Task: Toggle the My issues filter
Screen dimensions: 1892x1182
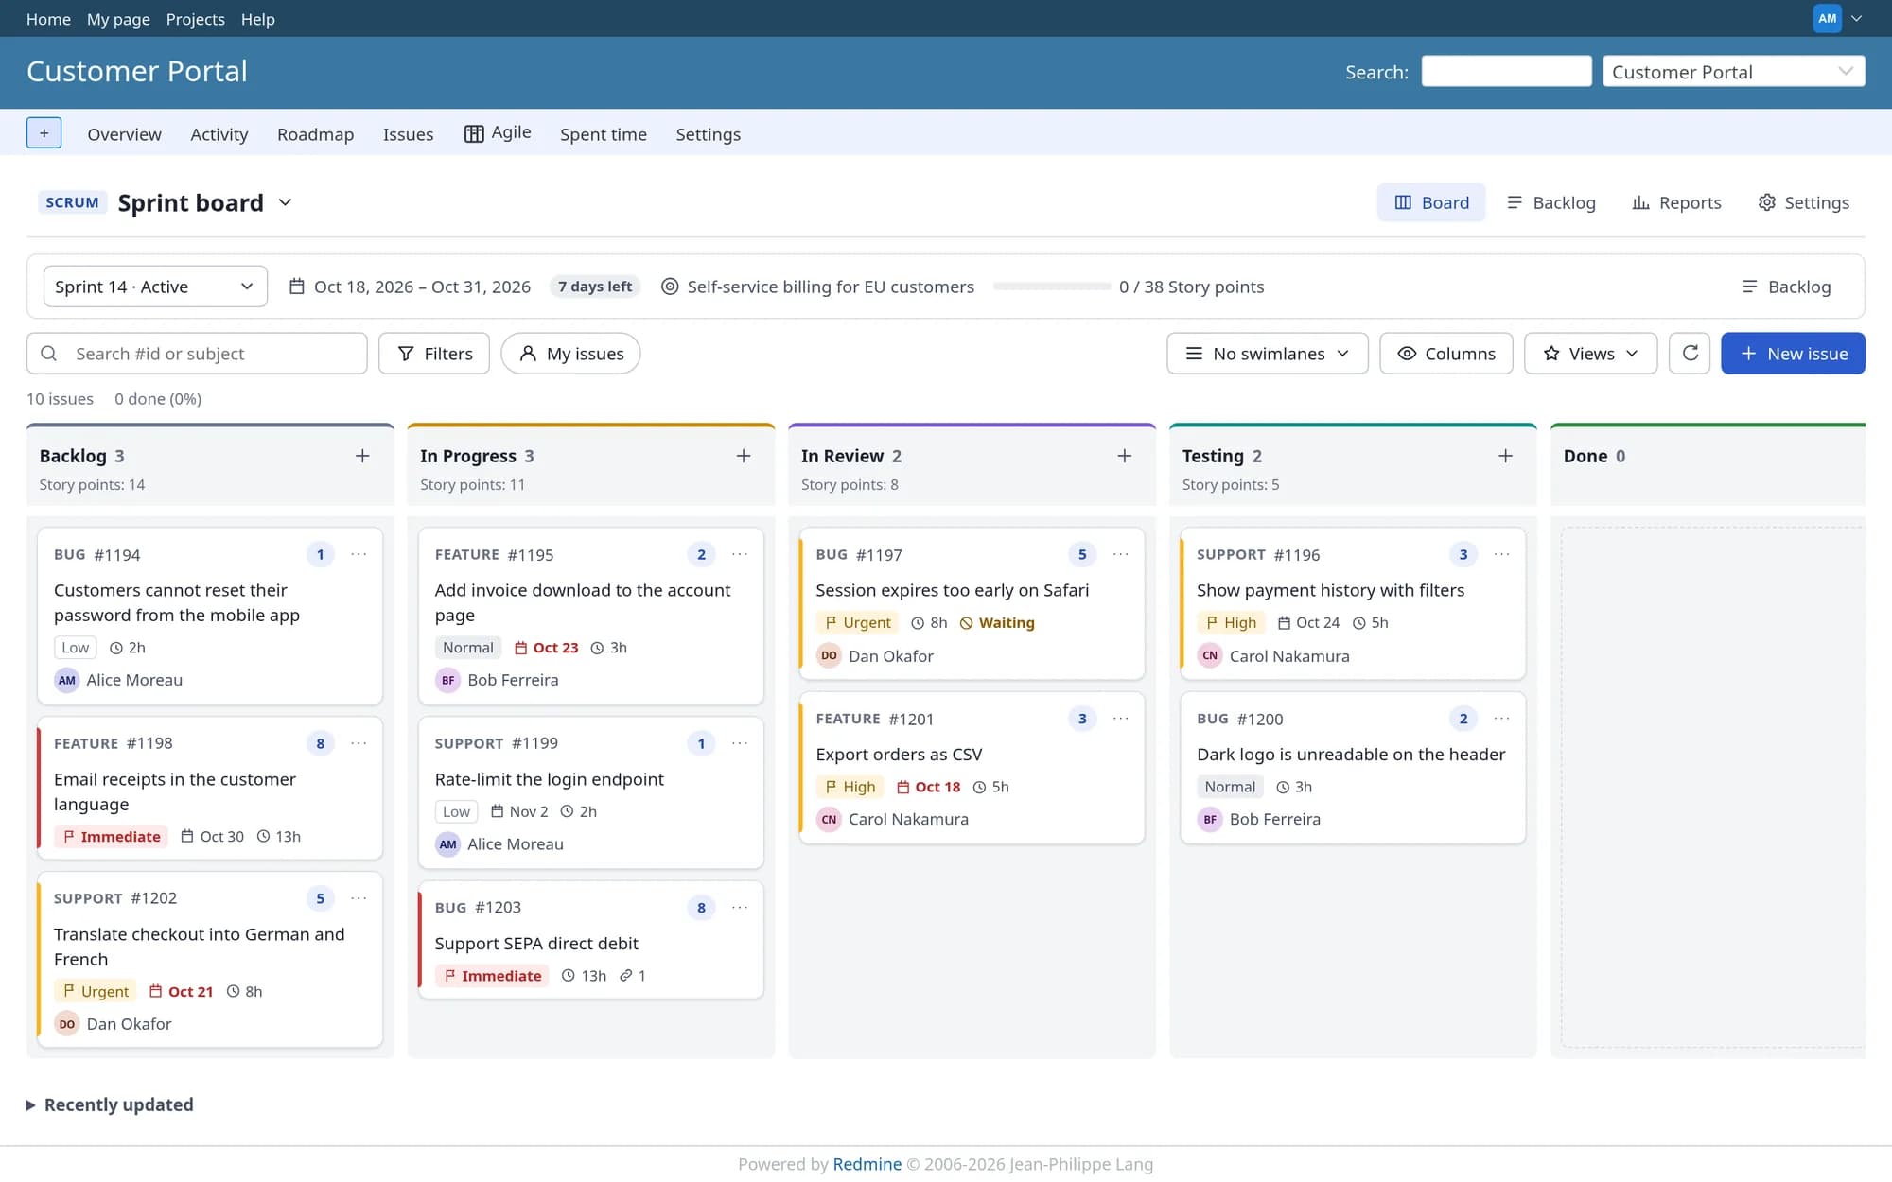Action: click(x=570, y=353)
